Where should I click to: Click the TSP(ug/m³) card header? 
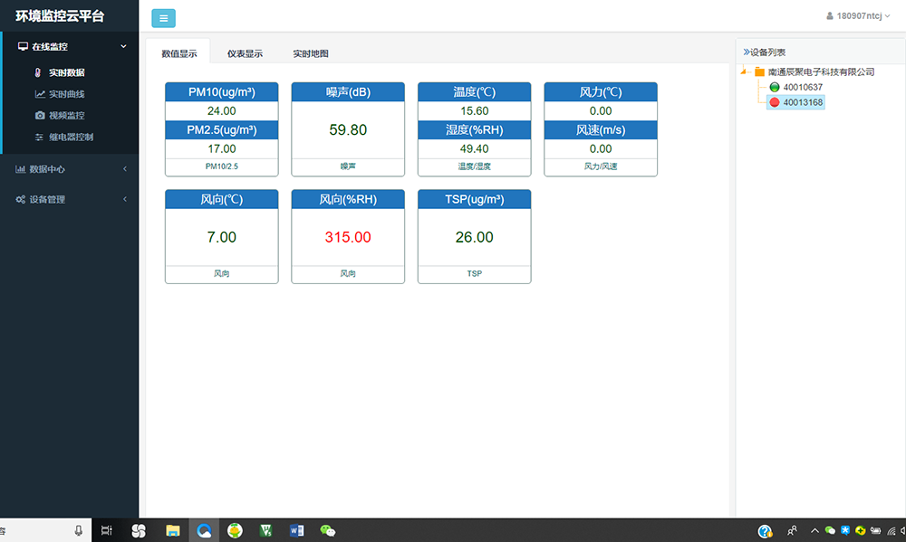(475, 199)
